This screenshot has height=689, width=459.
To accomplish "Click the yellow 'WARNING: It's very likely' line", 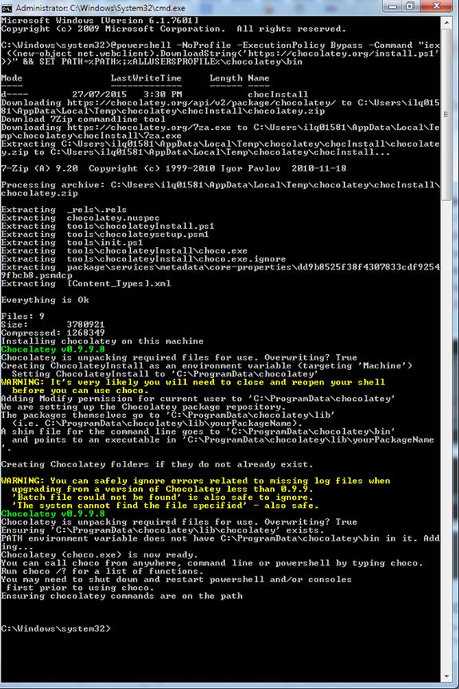I will [193, 382].
